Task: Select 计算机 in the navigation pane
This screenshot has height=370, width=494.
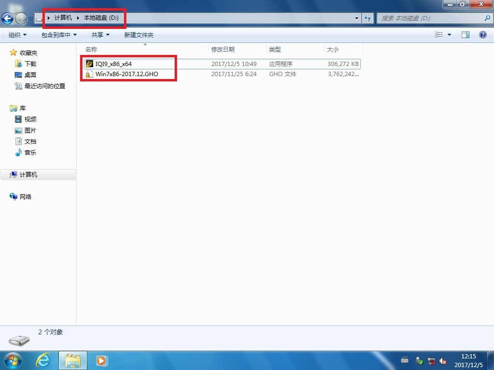Action: (28, 174)
